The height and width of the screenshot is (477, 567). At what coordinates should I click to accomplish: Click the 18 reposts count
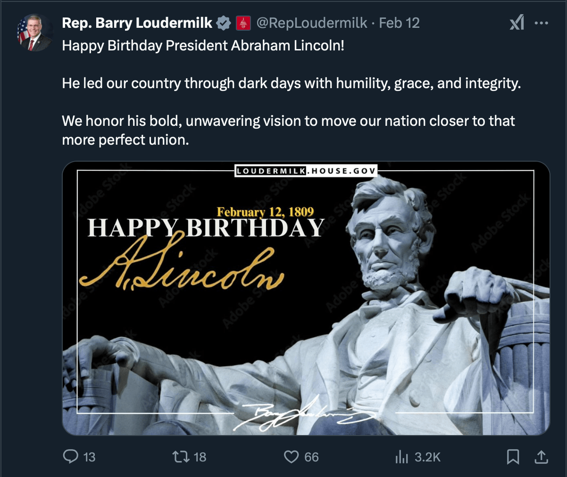pyautogui.click(x=200, y=457)
